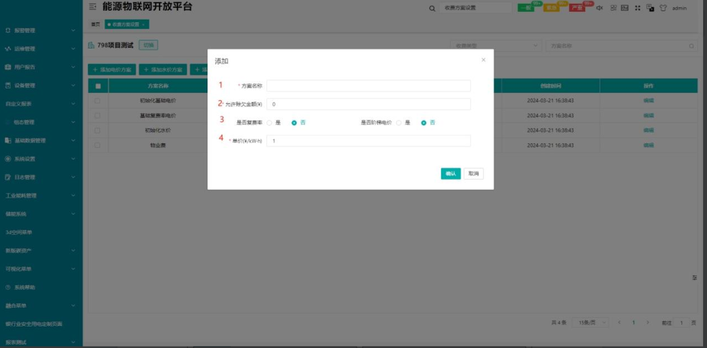Image resolution: width=707 pixels, height=348 pixels.
Task: Select 是 for 是否复费率
Action: pos(269,122)
